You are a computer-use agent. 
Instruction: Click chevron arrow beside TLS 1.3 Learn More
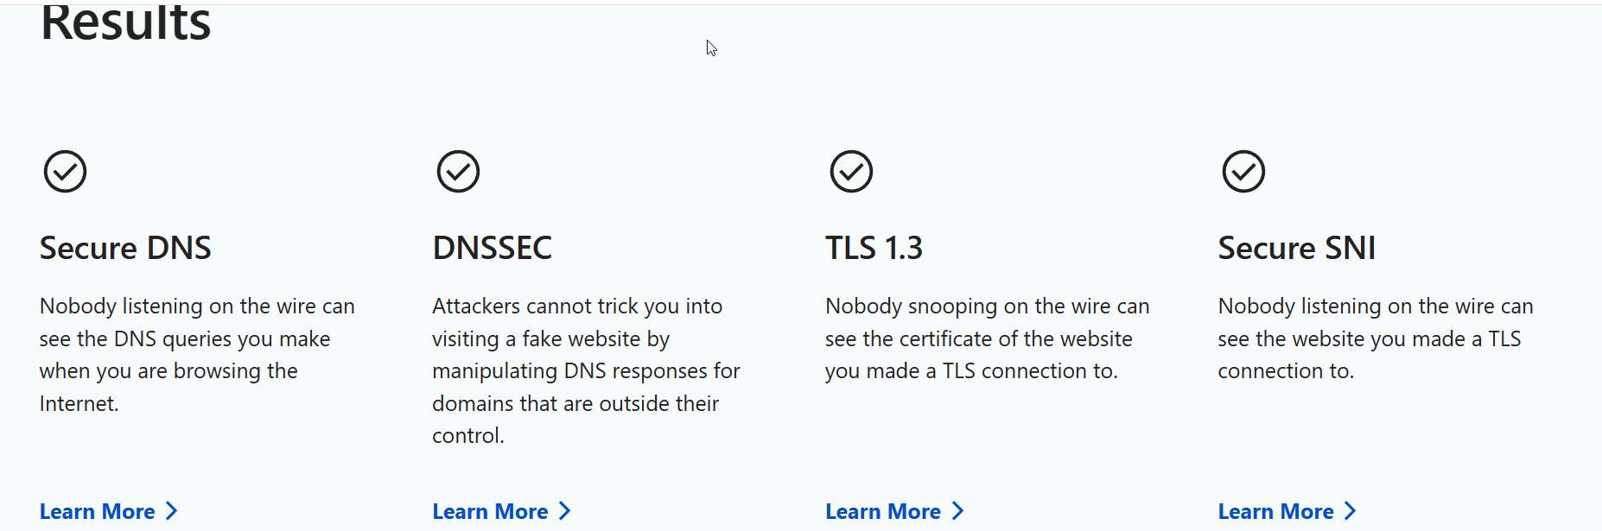click(x=957, y=511)
